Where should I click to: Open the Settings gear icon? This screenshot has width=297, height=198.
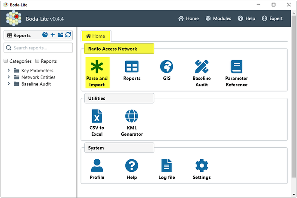201,165
